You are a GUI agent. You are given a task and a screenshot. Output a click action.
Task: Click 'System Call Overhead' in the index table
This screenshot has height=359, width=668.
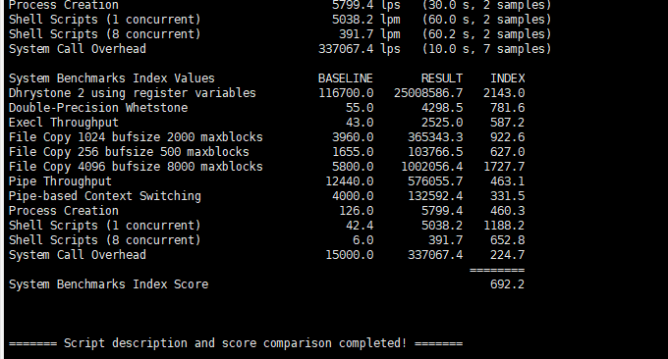77,255
